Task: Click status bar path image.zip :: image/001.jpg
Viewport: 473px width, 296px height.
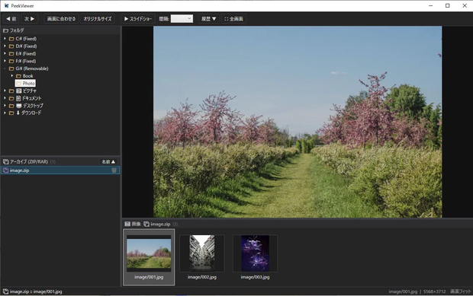Action: [x=36, y=291]
